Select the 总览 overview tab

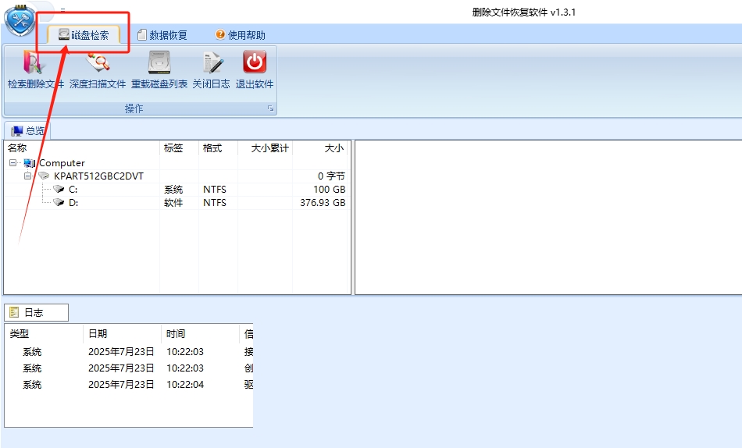[x=28, y=130]
